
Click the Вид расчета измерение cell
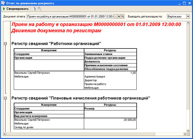click(x=49, y=116)
